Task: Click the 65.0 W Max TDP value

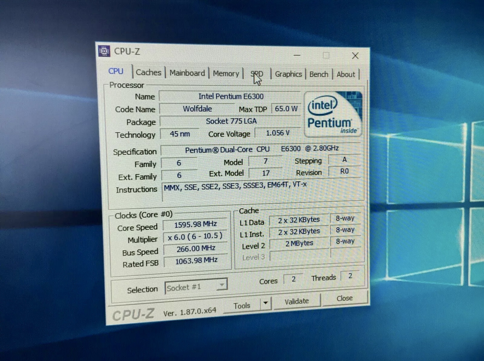Action: (286, 109)
